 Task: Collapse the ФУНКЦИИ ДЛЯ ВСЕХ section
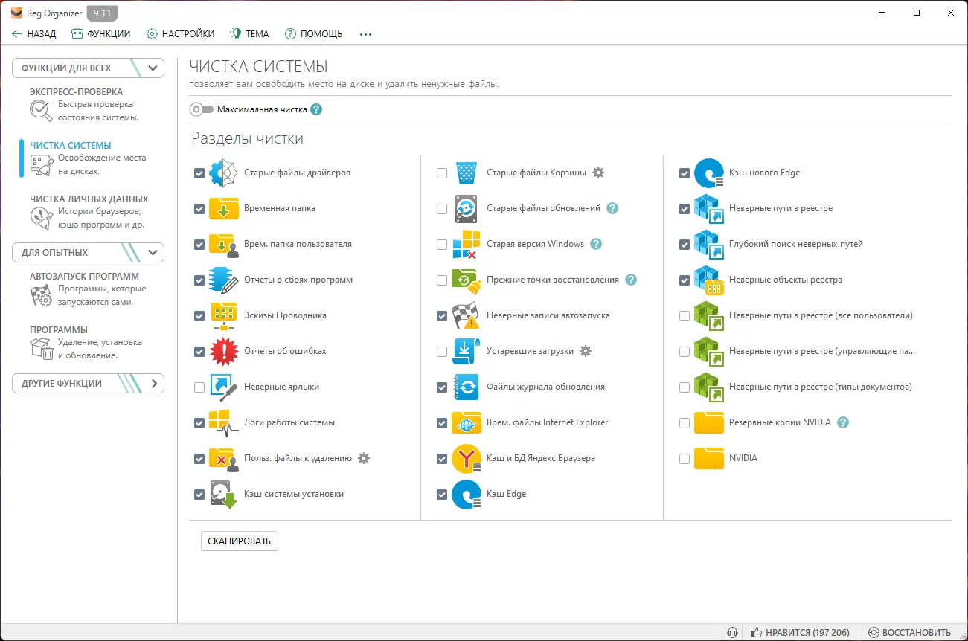88,68
